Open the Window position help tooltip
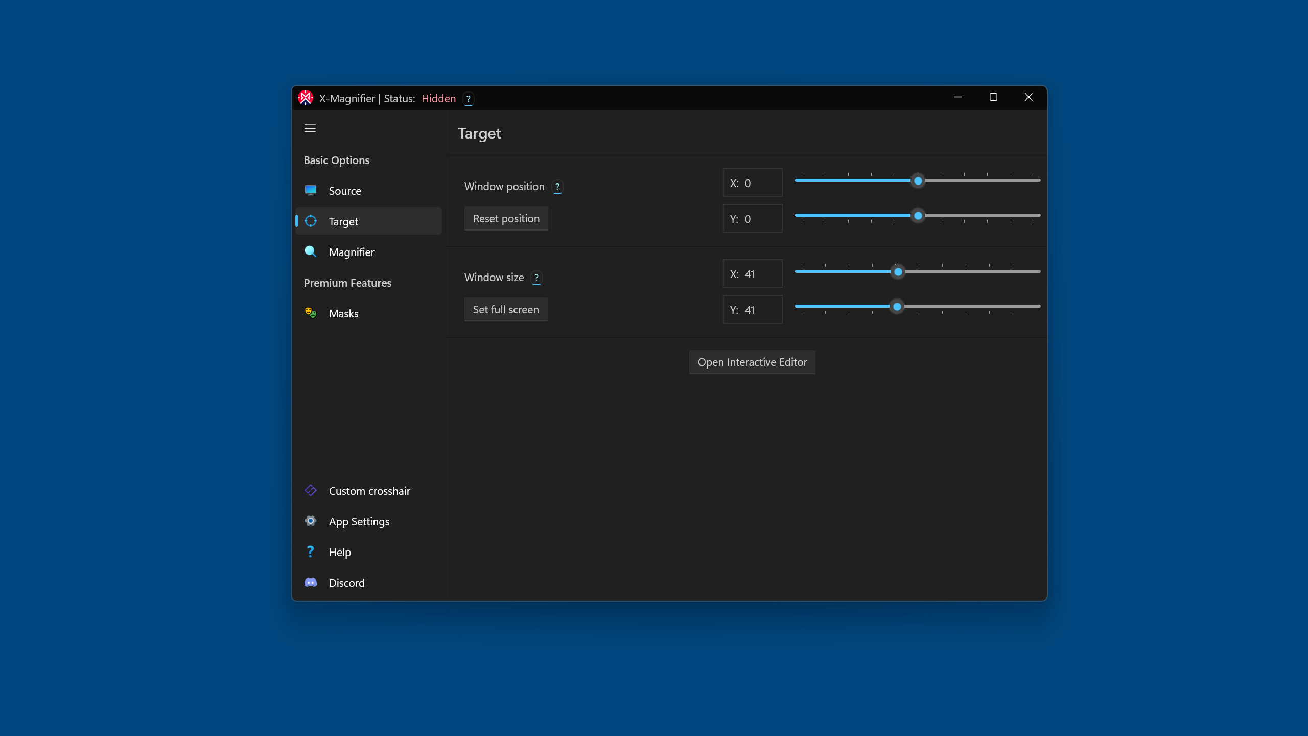Image resolution: width=1308 pixels, height=736 pixels. click(557, 187)
